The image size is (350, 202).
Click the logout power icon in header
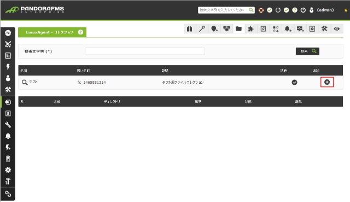[x=303, y=10]
